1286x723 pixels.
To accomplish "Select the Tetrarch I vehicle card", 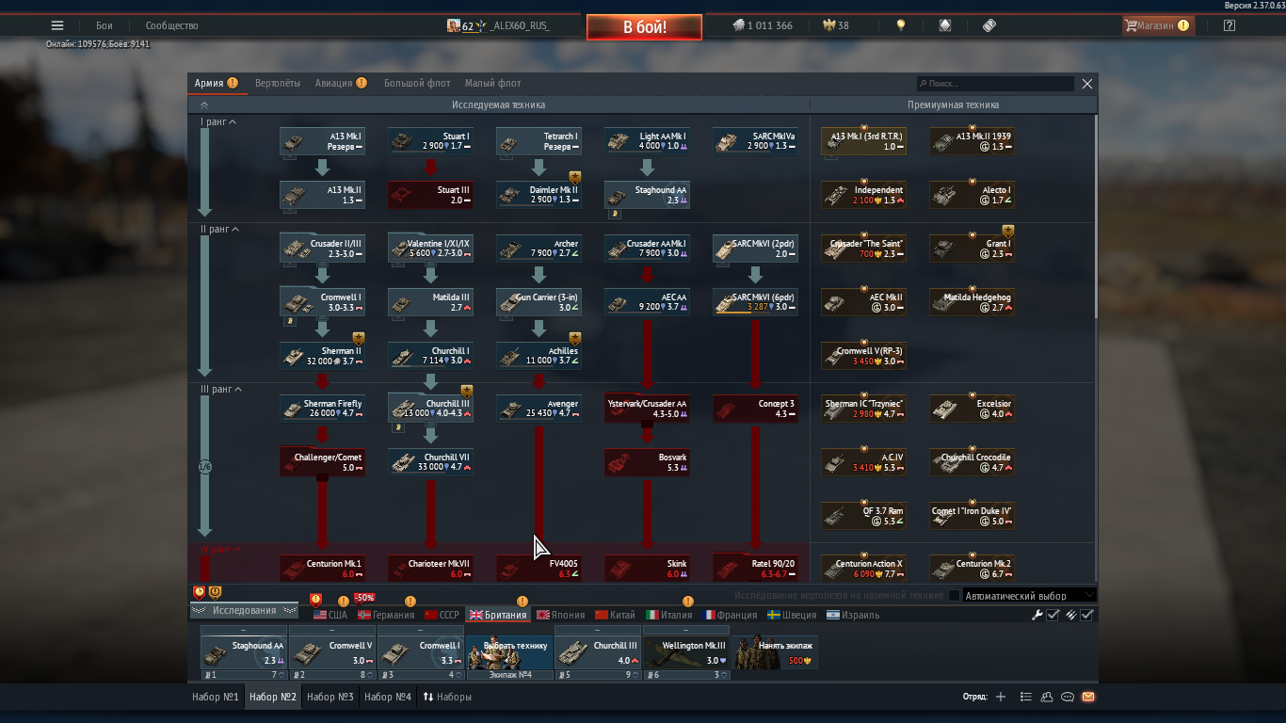I will (539, 141).
